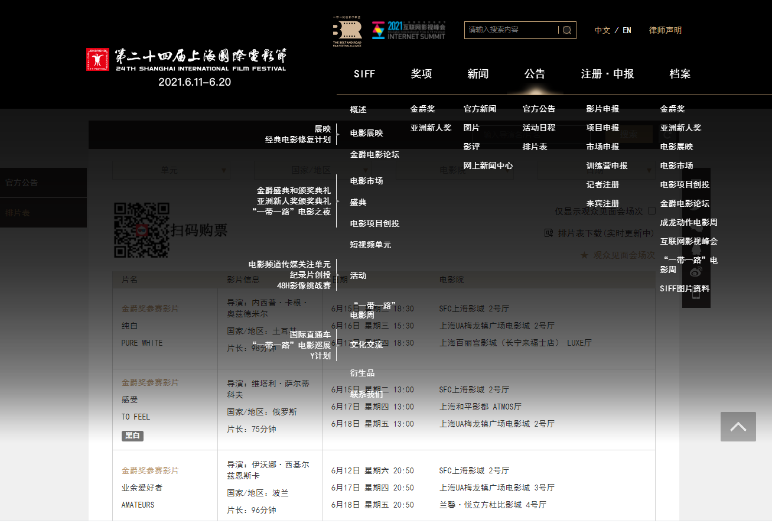The image size is (772, 523).
Task: Select 活动日程 in the 公告 submenu
Action: tap(539, 128)
